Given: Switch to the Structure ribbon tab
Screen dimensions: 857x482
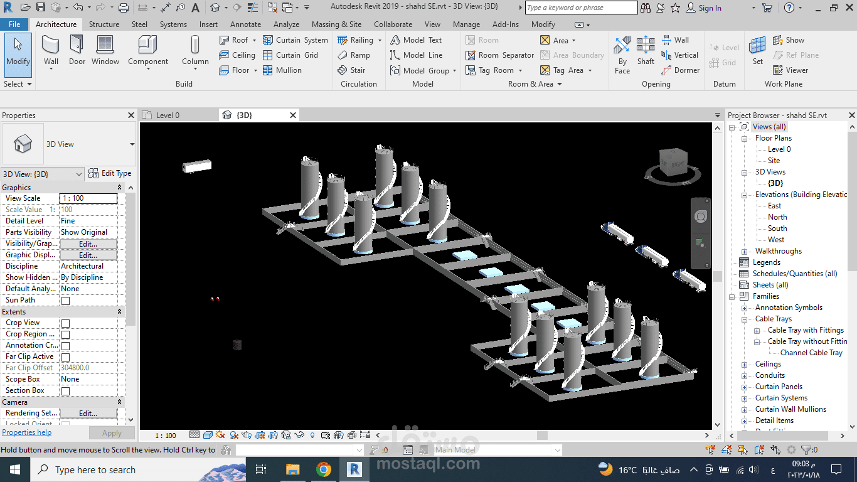Looking at the screenshot, I should [104, 24].
